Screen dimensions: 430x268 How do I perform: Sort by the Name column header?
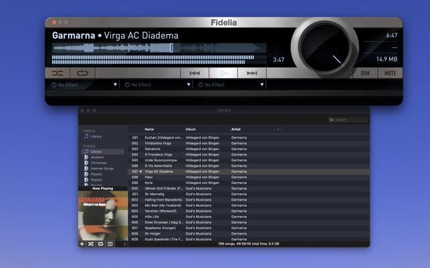pos(149,129)
